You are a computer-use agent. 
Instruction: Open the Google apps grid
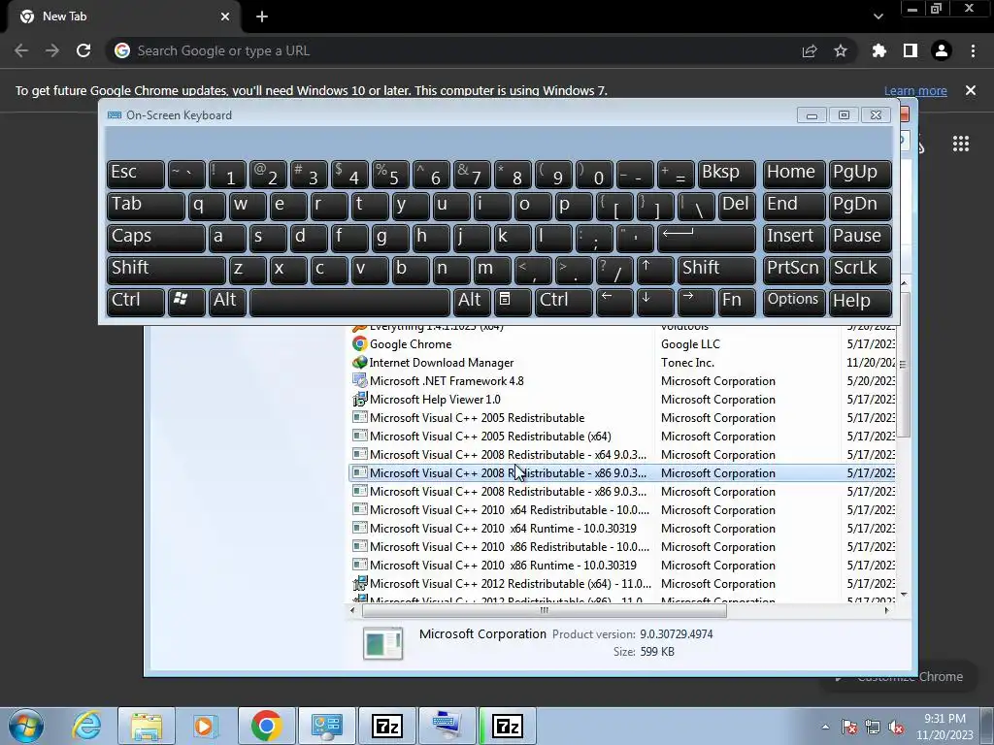(x=961, y=144)
